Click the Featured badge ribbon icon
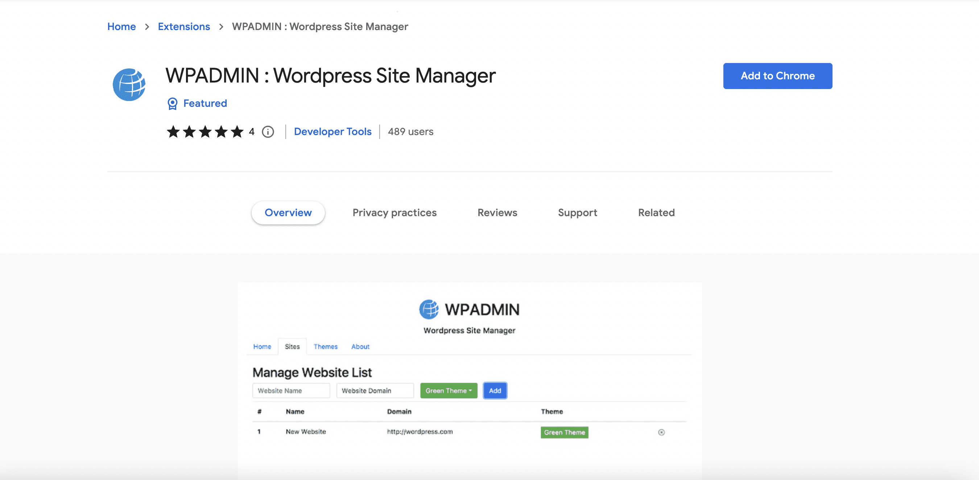This screenshot has height=480, width=979. coord(173,104)
